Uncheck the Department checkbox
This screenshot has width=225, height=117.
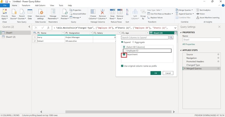[x=124, y=54]
